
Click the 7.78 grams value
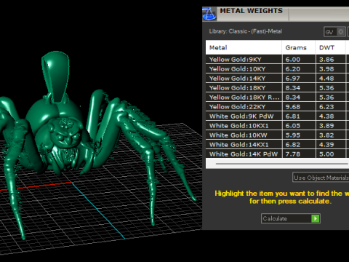pos(293,154)
